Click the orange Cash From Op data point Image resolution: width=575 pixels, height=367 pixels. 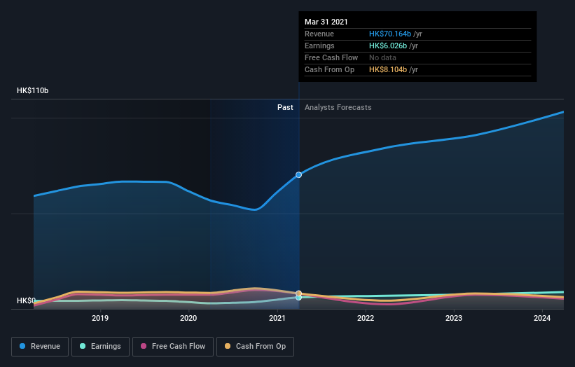299,293
